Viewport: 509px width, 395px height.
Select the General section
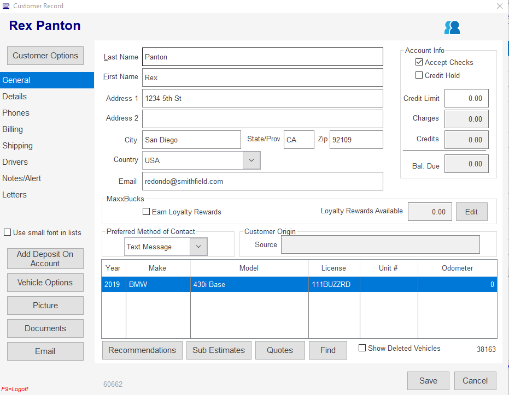[x=47, y=80]
